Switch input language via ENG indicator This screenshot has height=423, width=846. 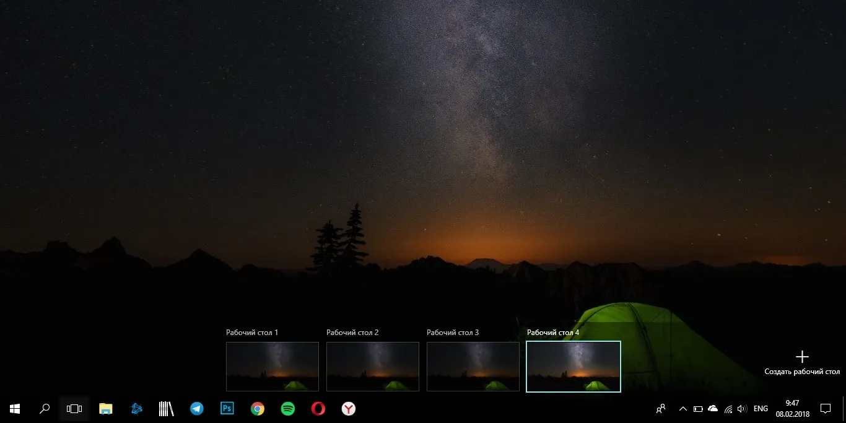761,409
